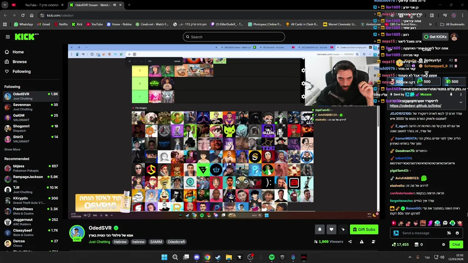The height and width of the screenshot is (263, 468).
Task: Click the pin icon on pinned message
Action: point(451,94)
